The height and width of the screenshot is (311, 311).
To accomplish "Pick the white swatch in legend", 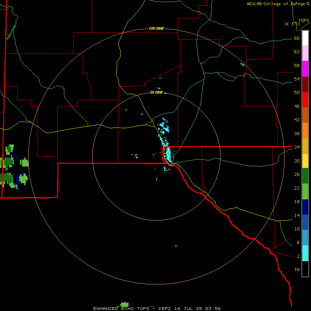I will click(305, 38).
